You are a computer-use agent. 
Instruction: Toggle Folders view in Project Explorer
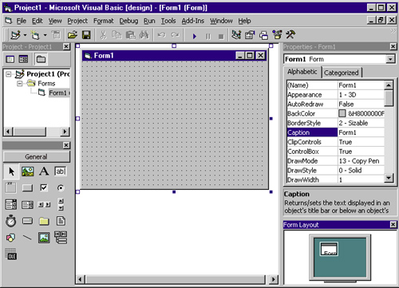[41, 59]
